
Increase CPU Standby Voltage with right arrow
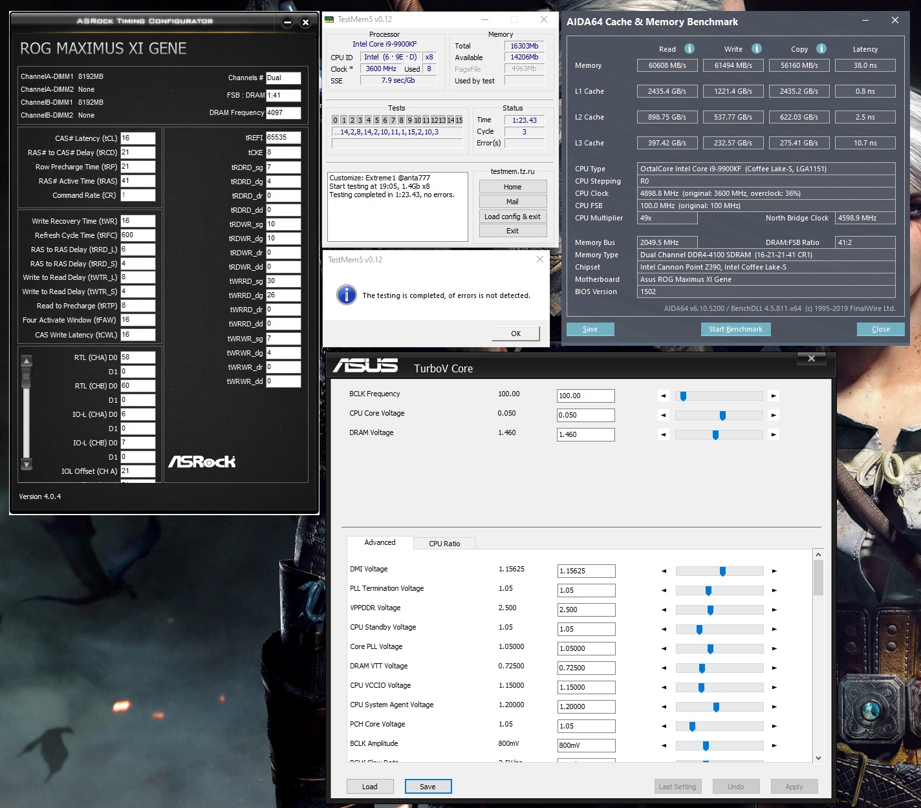tap(774, 629)
